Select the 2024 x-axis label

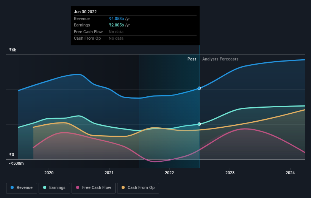point(290,173)
